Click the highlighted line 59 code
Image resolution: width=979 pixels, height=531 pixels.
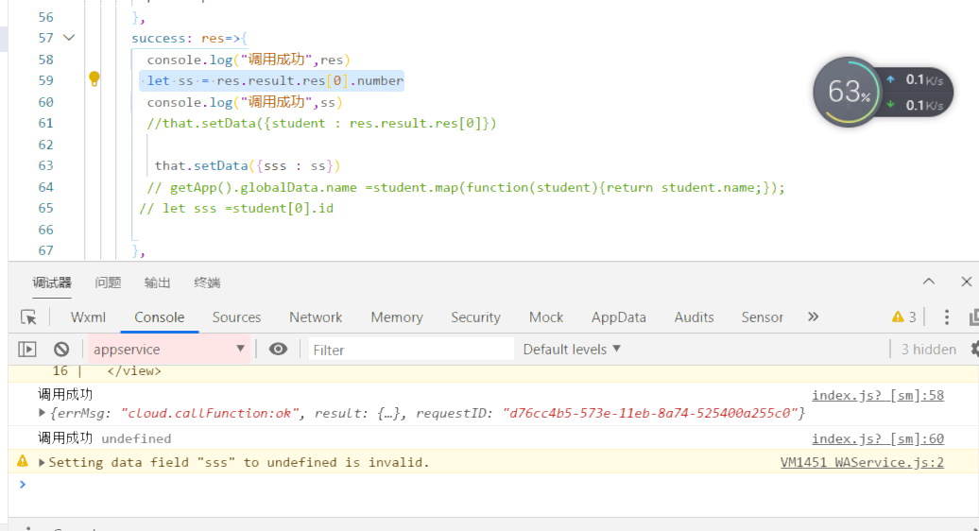click(x=271, y=80)
